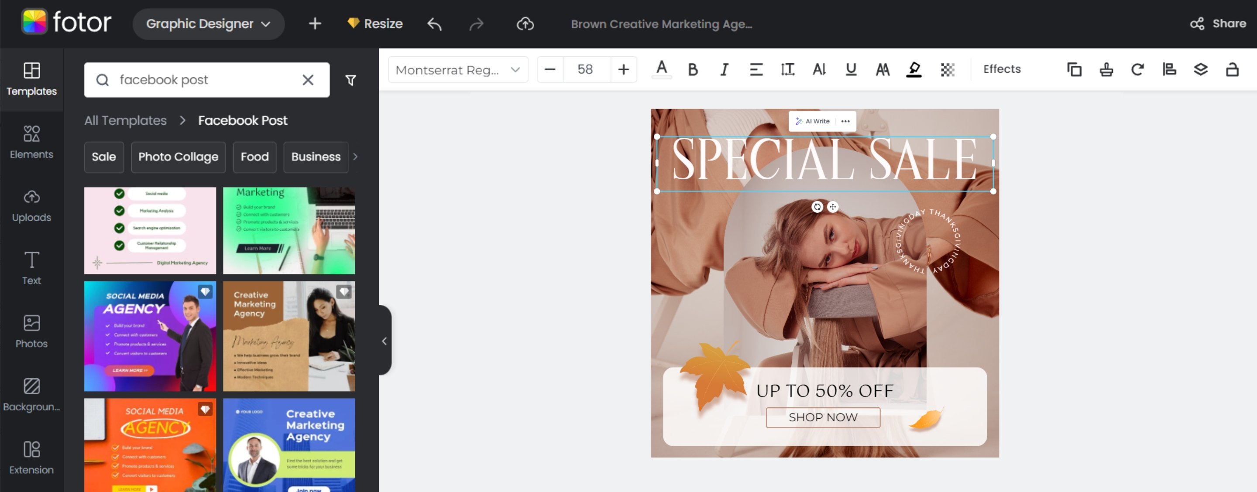Select the Social Media Agency purple template

[x=150, y=336]
